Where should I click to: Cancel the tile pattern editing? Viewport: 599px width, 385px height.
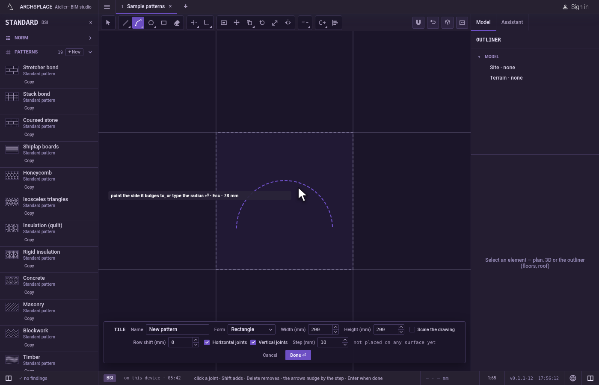click(x=270, y=355)
